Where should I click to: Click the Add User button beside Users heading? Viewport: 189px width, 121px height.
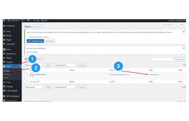point(37,27)
